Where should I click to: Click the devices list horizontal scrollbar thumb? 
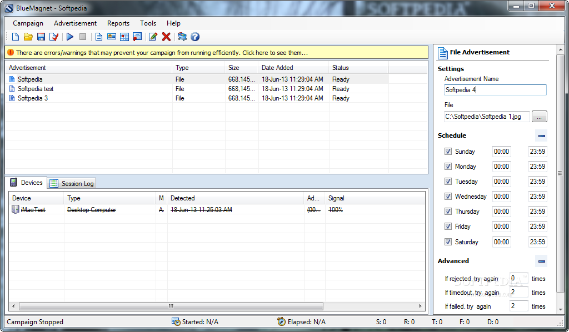click(x=171, y=306)
